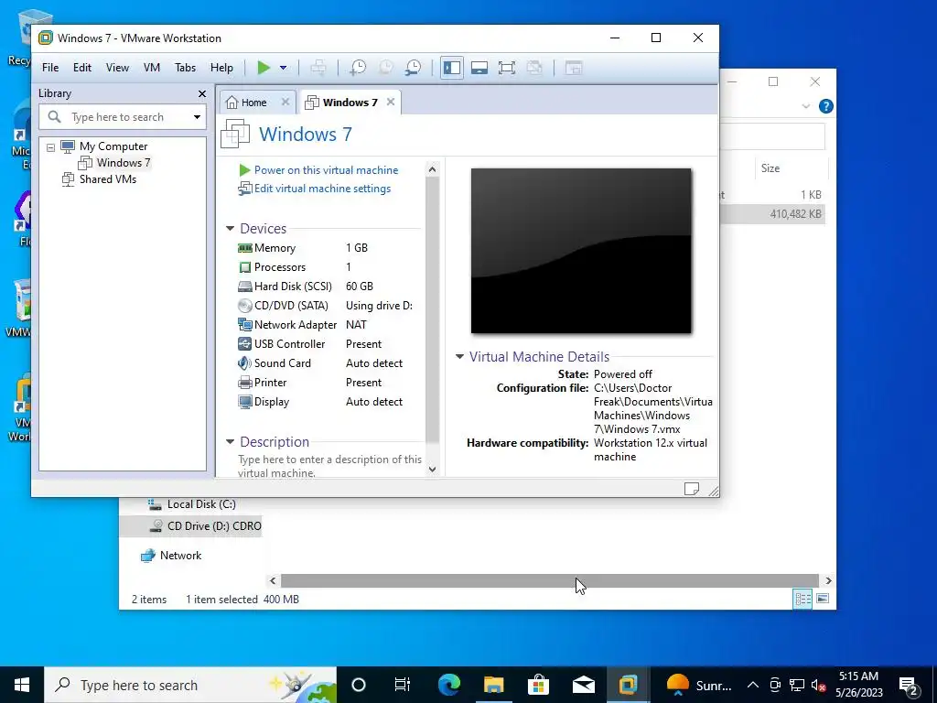Screen dimensions: 937x703
Task: Click the Size column header in Explorer
Action: point(792,168)
